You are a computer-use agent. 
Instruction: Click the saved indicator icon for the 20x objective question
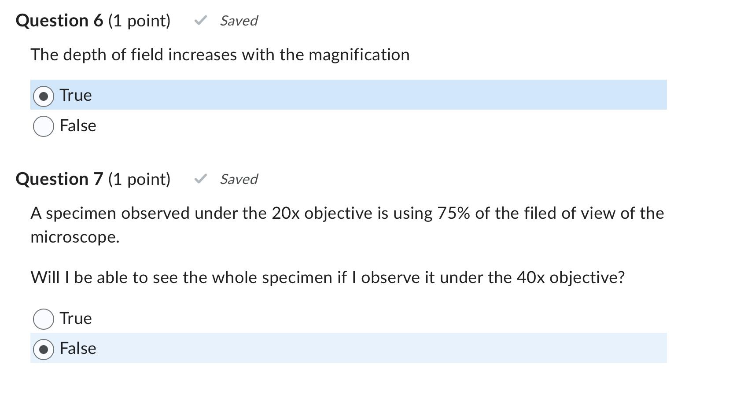pyautogui.click(x=202, y=179)
